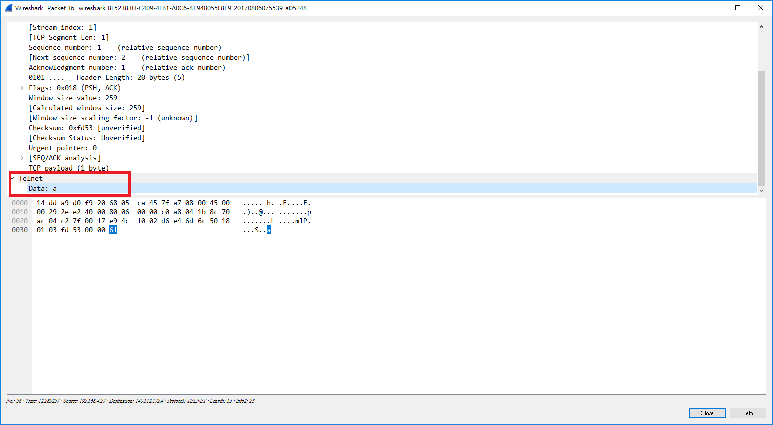Screen dimensions: 773x425
Task: Click the ASCII text '....mlP.'
Action: click(295, 221)
